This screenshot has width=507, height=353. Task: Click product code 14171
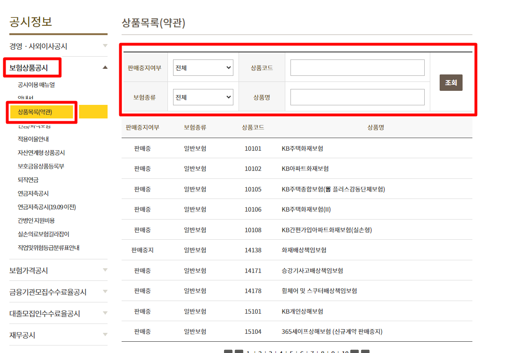point(253,271)
